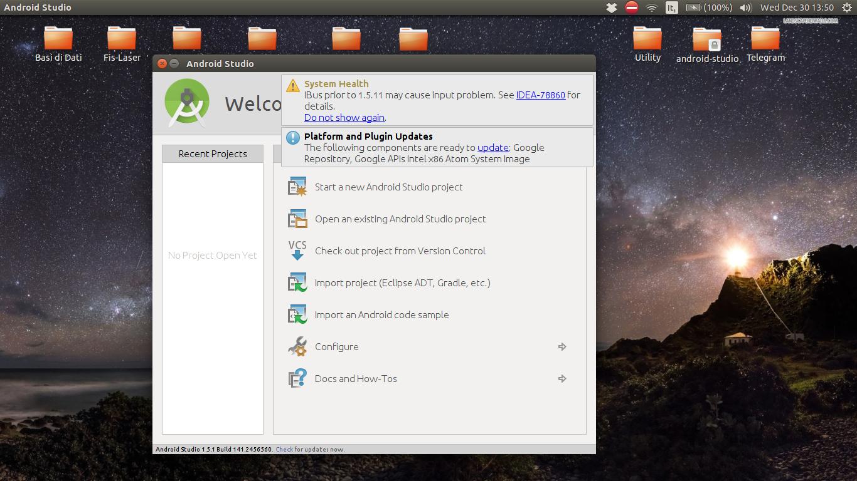The height and width of the screenshot is (481, 857).
Task: Click the red no-entry indicator in top panel
Action: click(632, 8)
